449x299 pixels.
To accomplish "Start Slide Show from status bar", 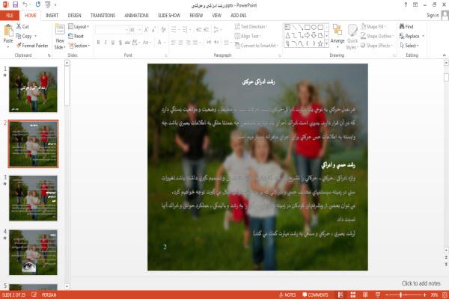I will click(x=378, y=295).
